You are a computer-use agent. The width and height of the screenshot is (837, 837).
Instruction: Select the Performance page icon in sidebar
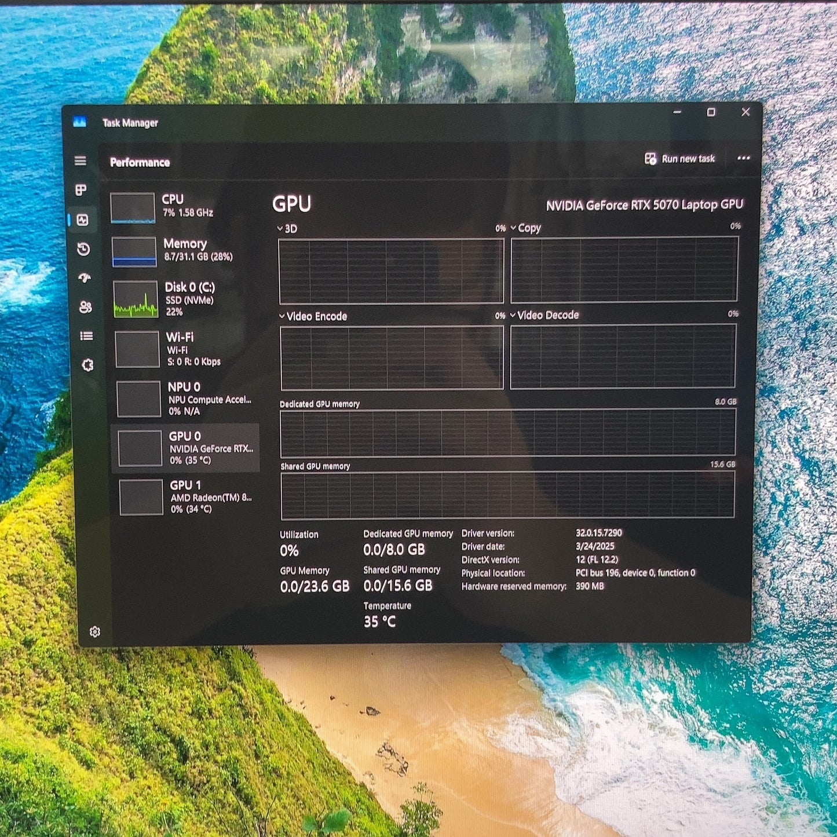pyautogui.click(x=82, y=220)
